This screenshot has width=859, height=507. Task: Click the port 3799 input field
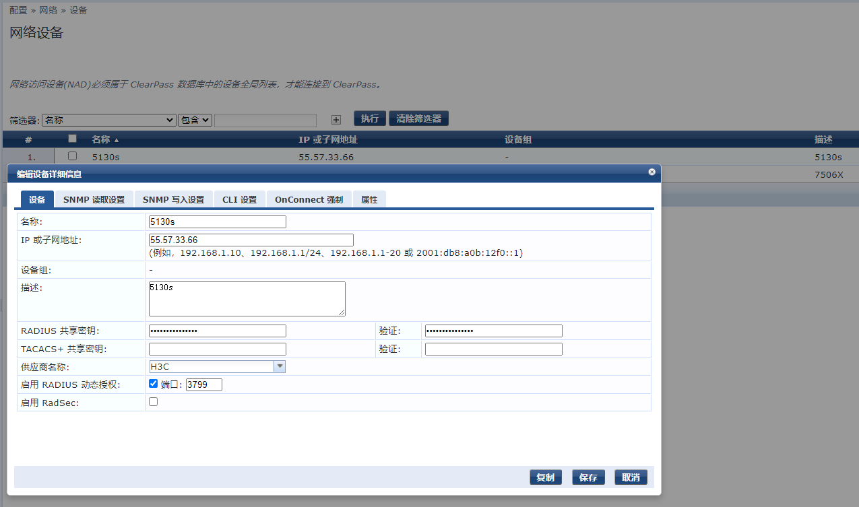(203, 384)
